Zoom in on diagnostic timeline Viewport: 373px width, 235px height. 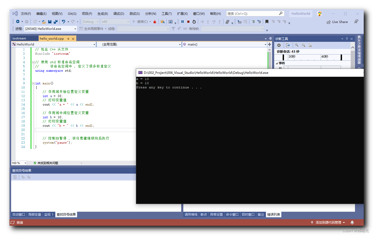click(x=297, y=45)
